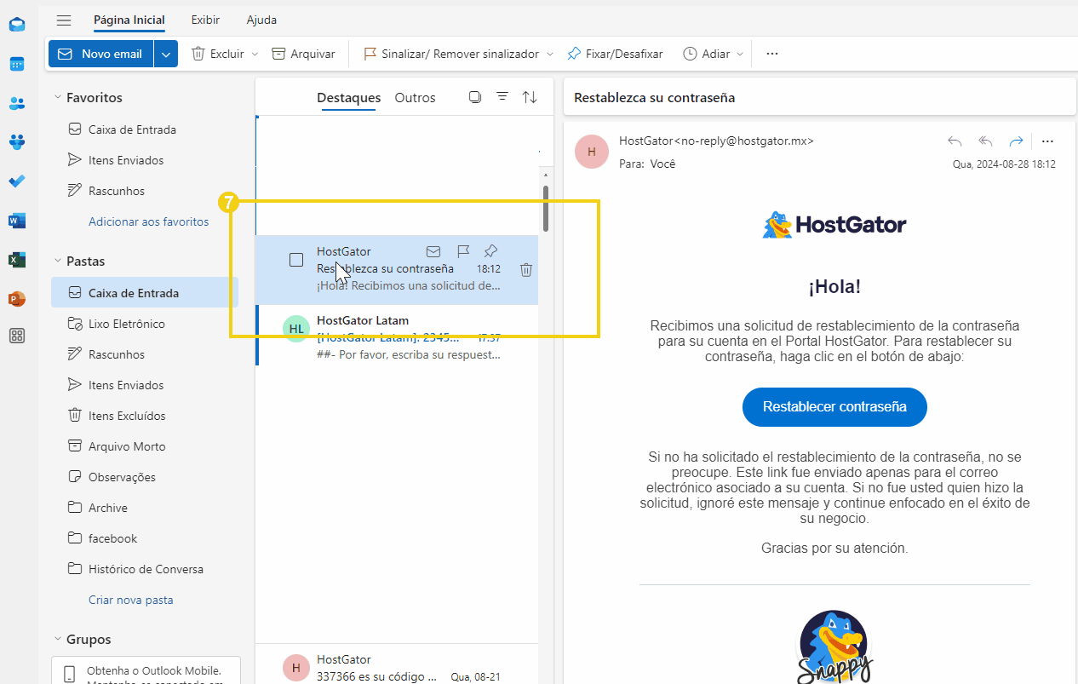Image resolution: width=1078 pixels, height=684 pixels.
Task: Select the Outros inbox tab
Action: pyautogui.click(x=416, y=98)
